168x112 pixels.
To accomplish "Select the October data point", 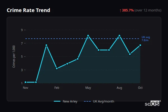I will pyautogui.click(x=140, y=45).
